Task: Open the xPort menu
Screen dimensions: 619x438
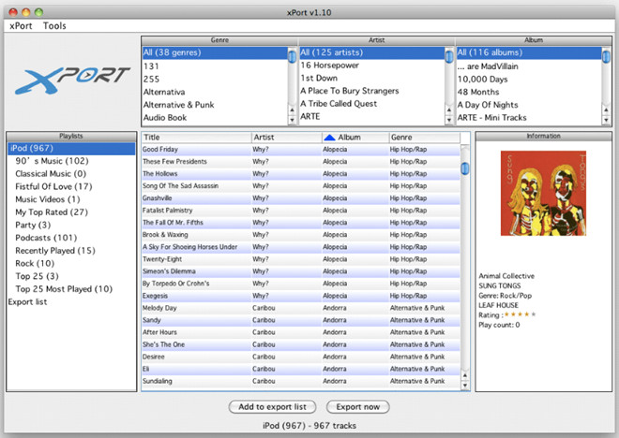Action: click(21, 26)
